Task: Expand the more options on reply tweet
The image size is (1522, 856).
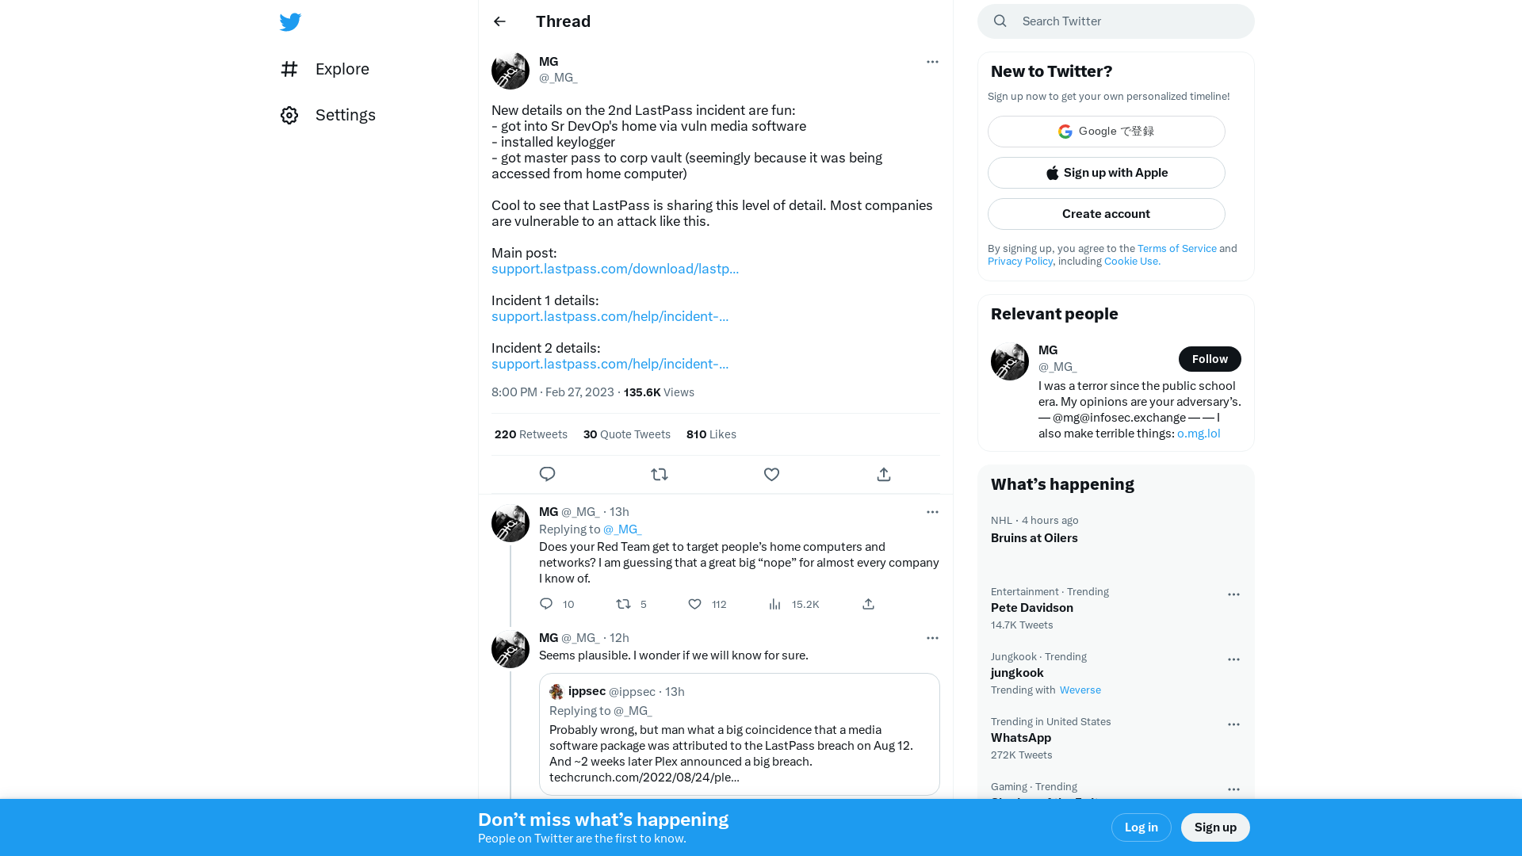Action: tap(932, 512)
